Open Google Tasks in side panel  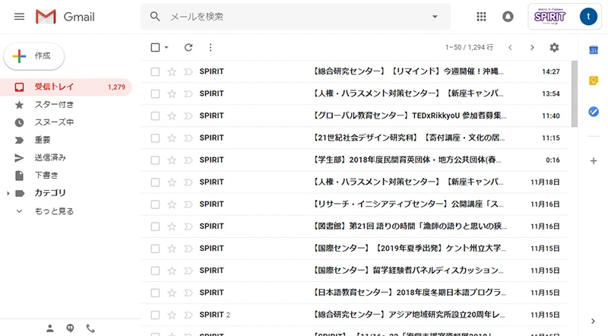point(594,112)
